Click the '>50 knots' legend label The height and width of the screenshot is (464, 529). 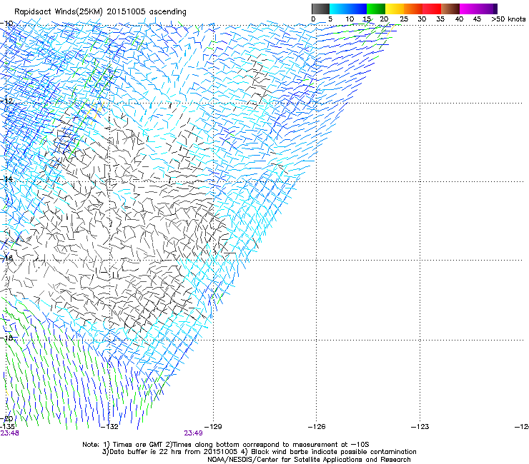(x=508, y=19)
